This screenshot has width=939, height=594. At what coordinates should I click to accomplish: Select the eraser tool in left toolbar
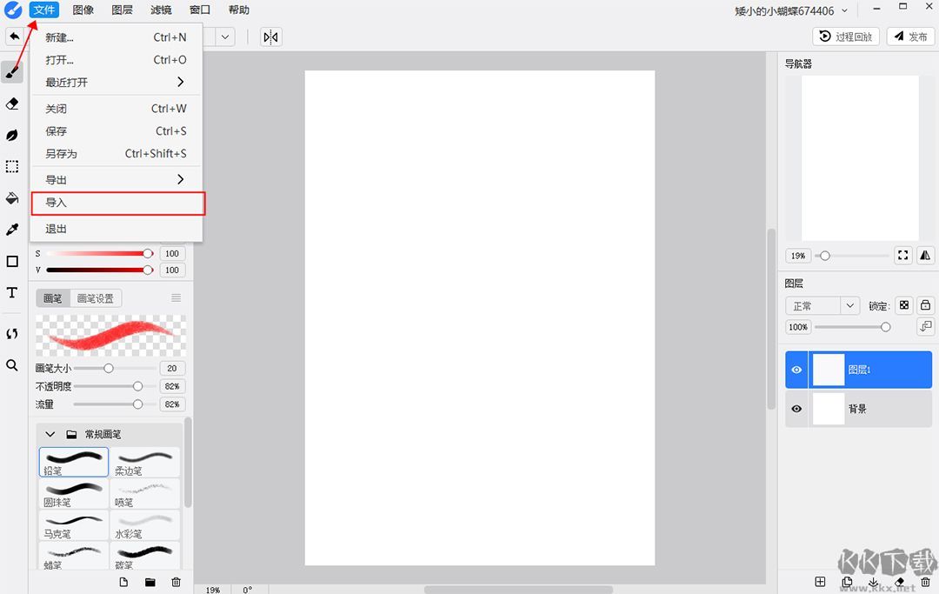(x=12, y=104)
